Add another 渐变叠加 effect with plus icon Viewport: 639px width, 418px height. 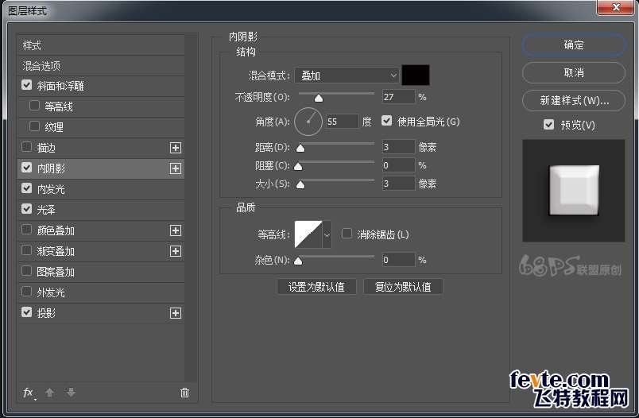coord(175,251)
